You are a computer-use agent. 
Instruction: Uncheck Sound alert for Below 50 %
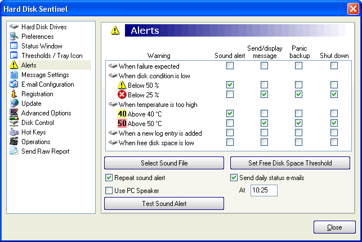coord(230,84)
